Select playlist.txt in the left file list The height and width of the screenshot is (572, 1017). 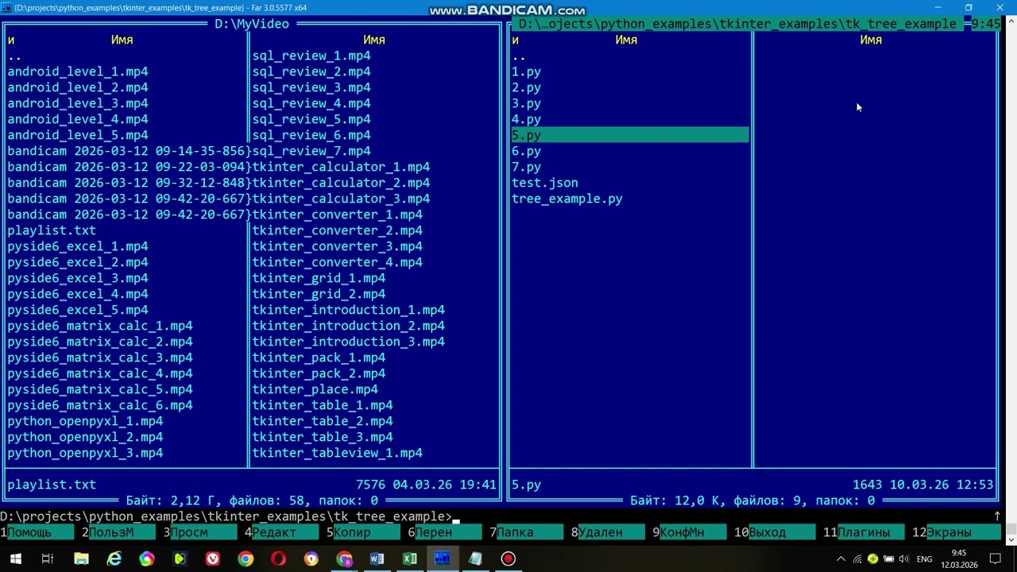(x=52, y=230)
